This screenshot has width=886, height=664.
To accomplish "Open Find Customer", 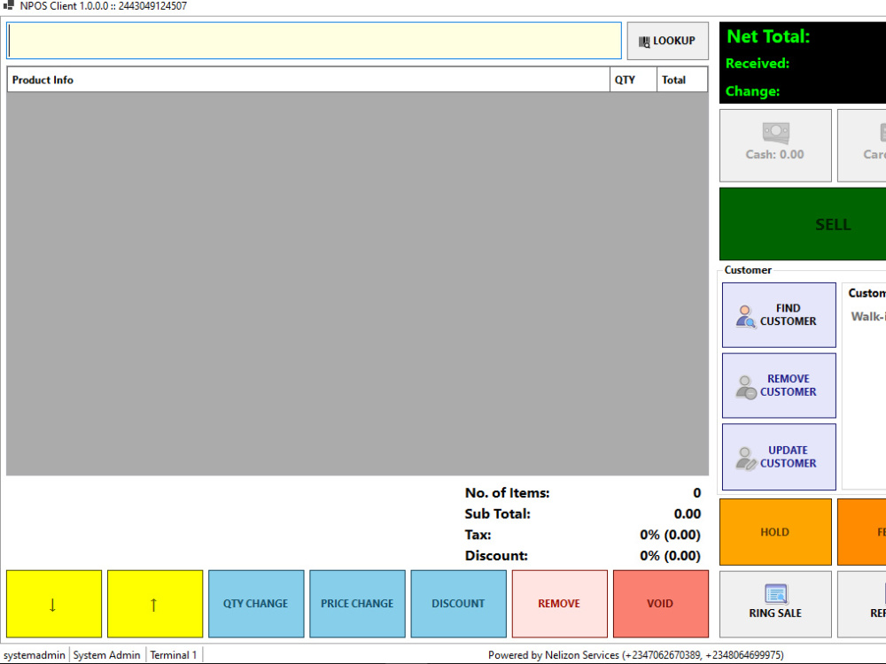I will point(779,315).
